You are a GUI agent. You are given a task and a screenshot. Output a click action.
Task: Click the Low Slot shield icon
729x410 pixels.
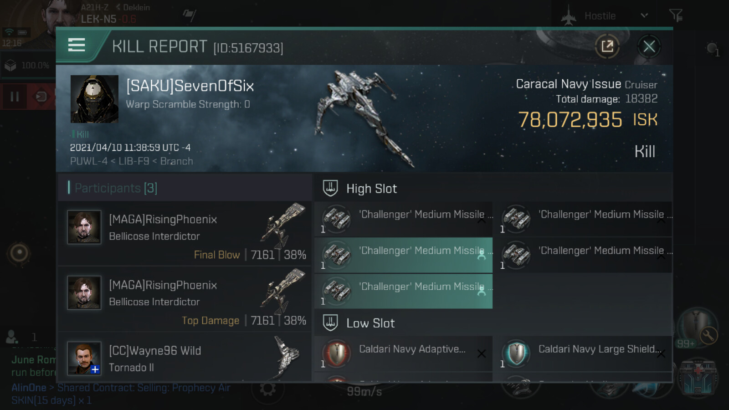pos(330,323)
